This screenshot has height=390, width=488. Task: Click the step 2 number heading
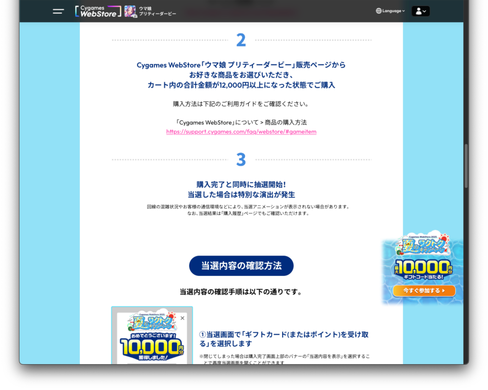click(x=241, y=40)
